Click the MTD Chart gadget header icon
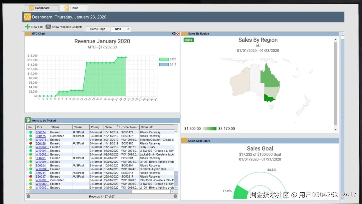 (x=28, y=34)
